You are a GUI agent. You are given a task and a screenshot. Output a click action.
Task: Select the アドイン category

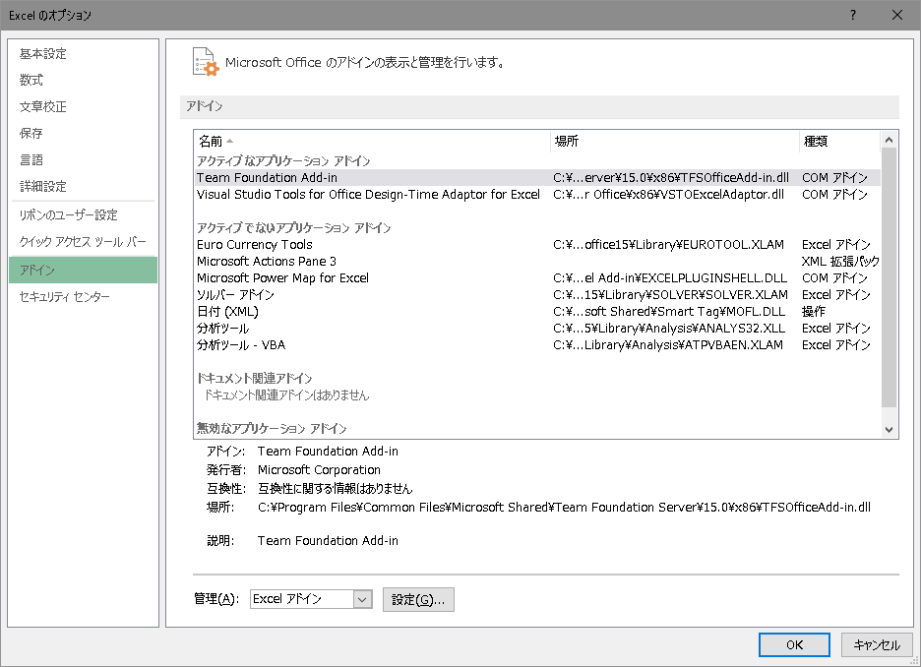pos(83,271)
